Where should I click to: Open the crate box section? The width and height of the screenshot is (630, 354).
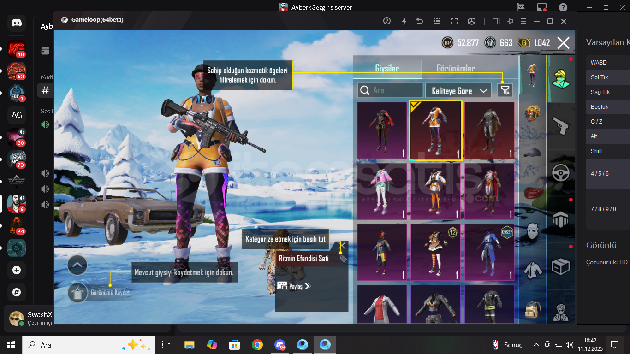(x=560, y=266)
